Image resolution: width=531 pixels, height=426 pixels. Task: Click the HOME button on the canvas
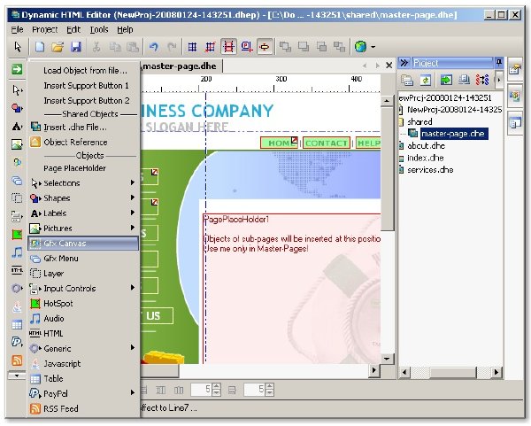pyautogui.click(x=280, y=143)
